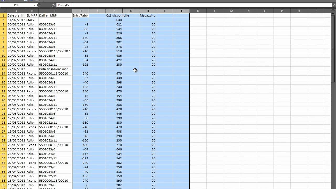Click the cell with value -392

(81, 158)
